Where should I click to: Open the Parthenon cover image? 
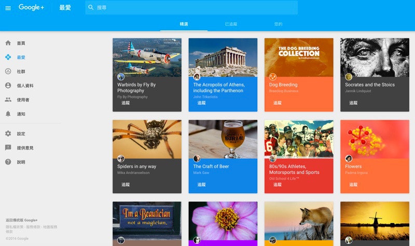coord(223,57)
